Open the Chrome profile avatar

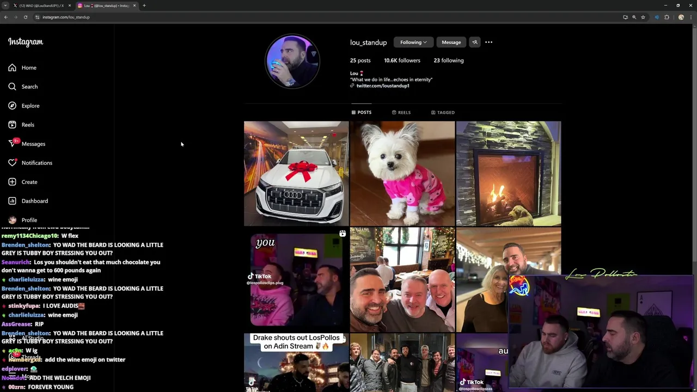coord(681,17)
